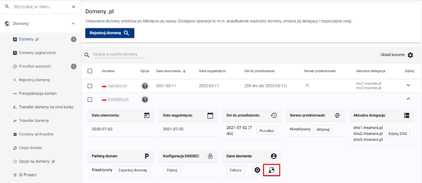The image size is (422, 183).
Task: Click the red X redirect server status
Action: [x=307, y=85]
